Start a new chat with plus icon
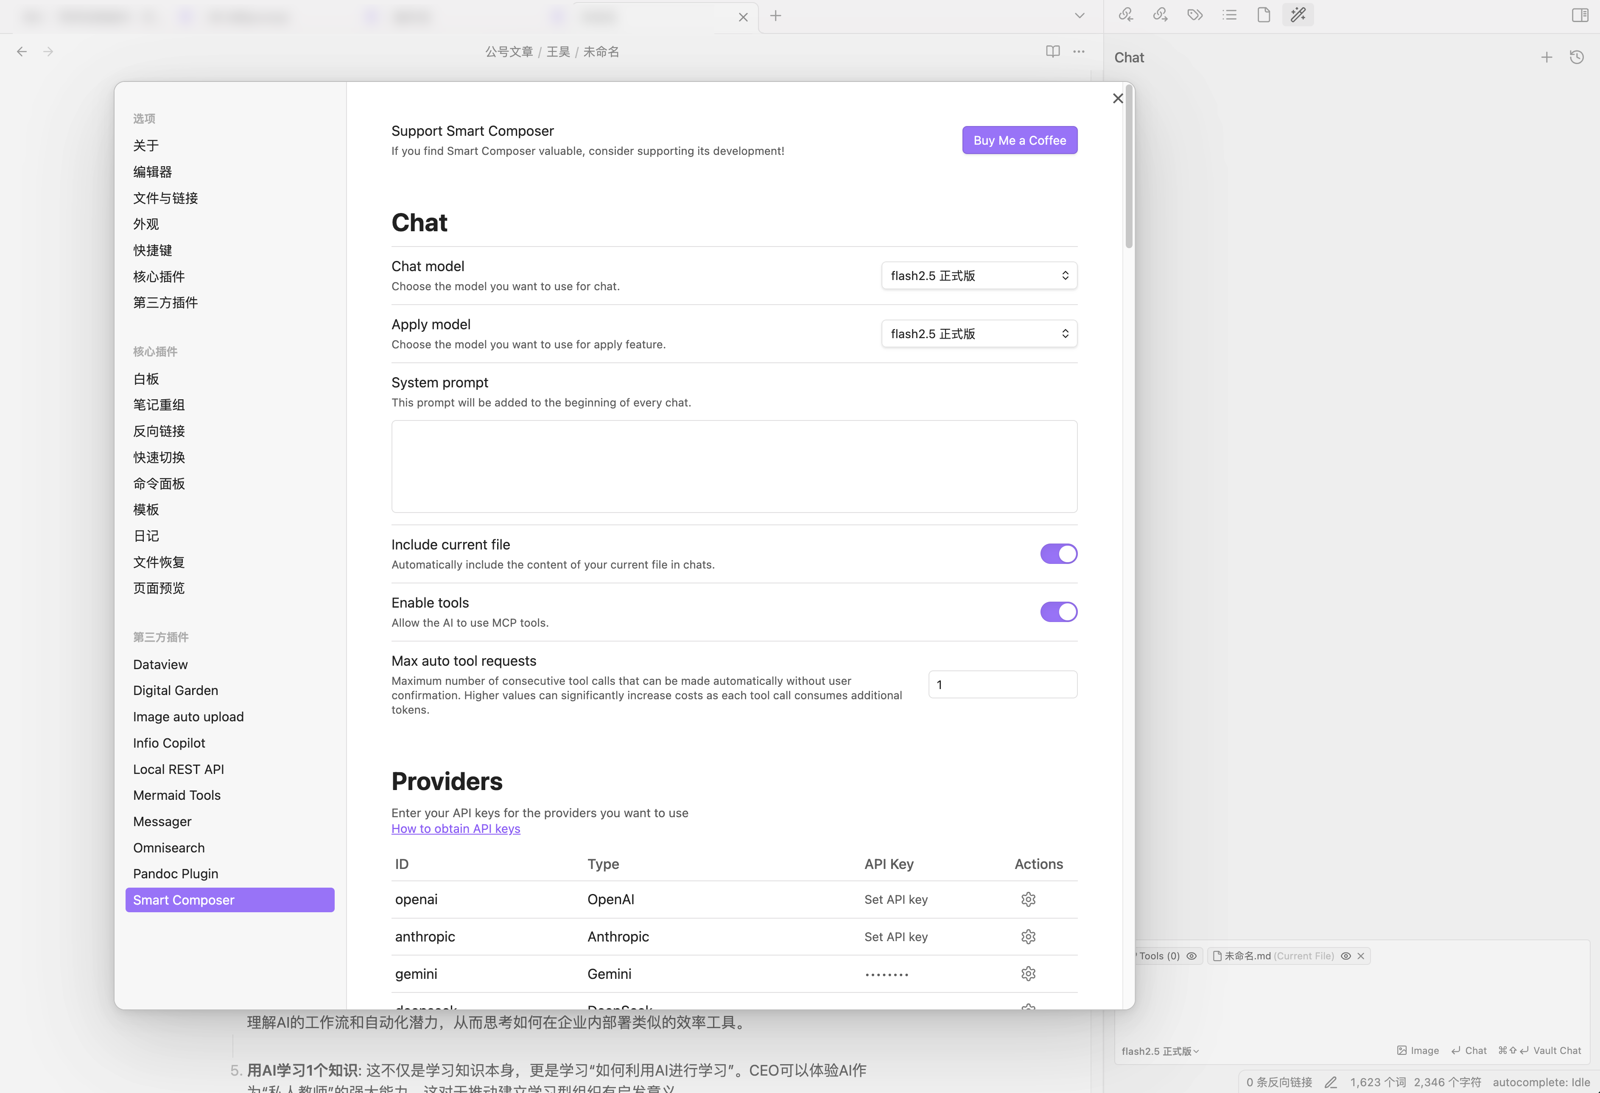 click(x=1546, y=57)
